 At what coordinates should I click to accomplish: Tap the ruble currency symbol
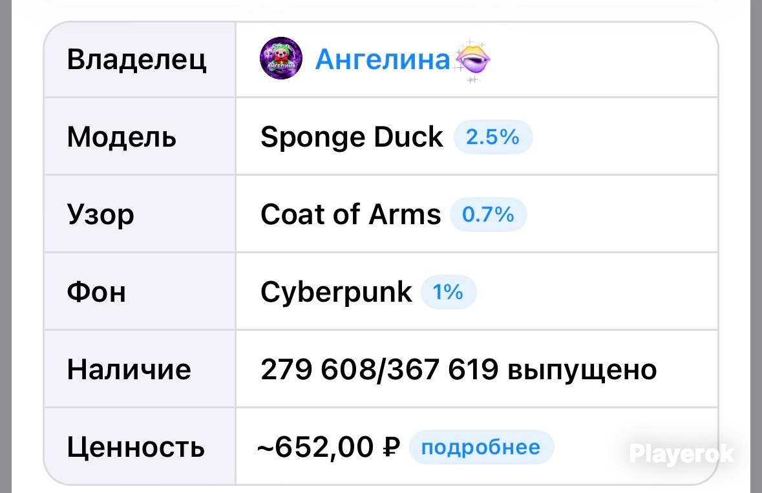(392, 447)
